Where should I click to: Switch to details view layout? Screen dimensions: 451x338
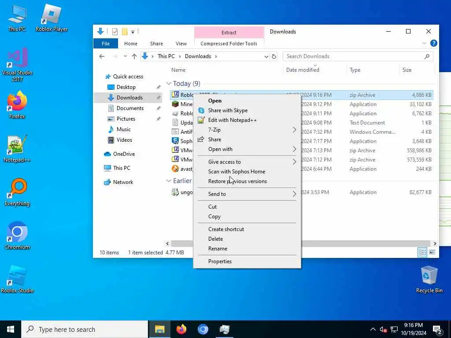click(x=422, y=252)
